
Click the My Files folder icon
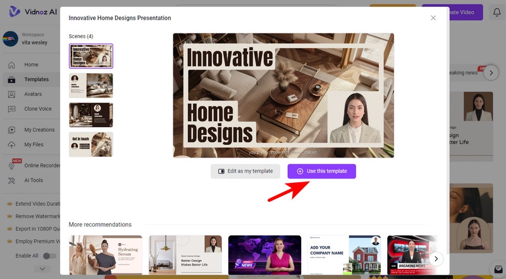11,144
